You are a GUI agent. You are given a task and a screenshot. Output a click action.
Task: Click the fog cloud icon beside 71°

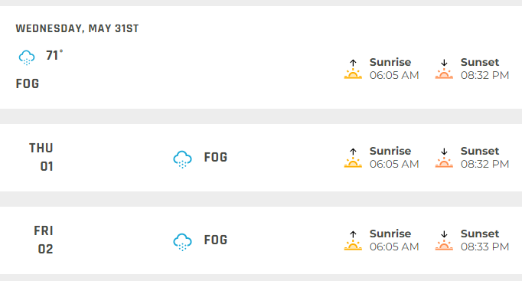coord(27,57)
